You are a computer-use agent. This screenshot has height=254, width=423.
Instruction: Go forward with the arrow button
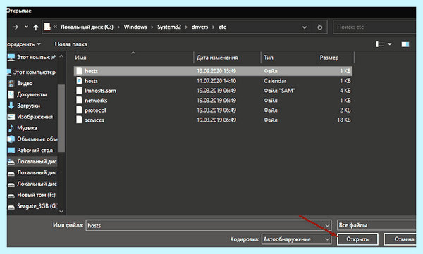15,27
